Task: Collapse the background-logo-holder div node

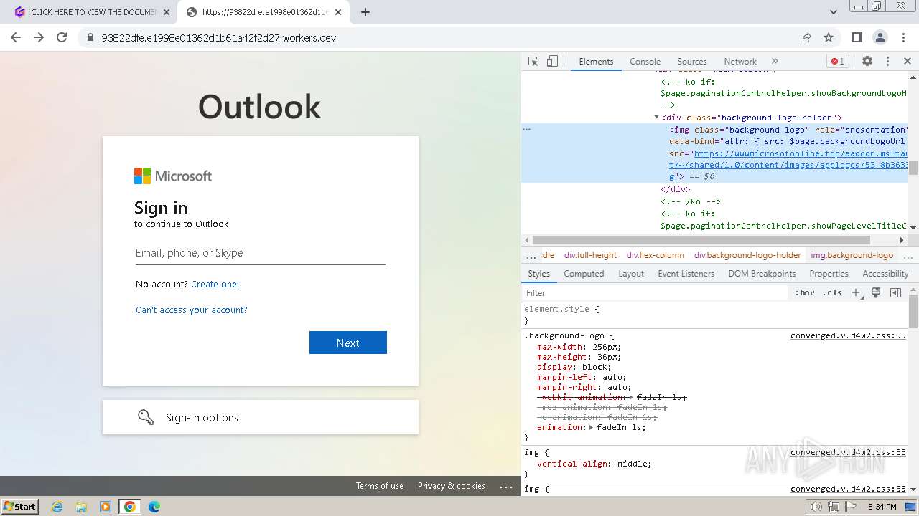Action: 656,117
